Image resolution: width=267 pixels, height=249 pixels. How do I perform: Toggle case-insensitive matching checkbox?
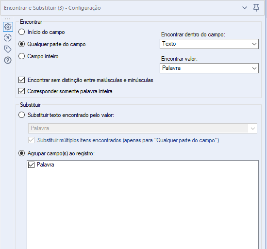tap(22, 80)
